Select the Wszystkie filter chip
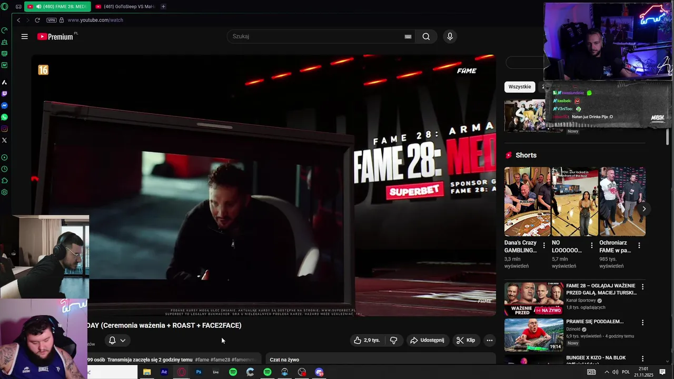This screenshot has height=379, width=674. click(520, 87)
